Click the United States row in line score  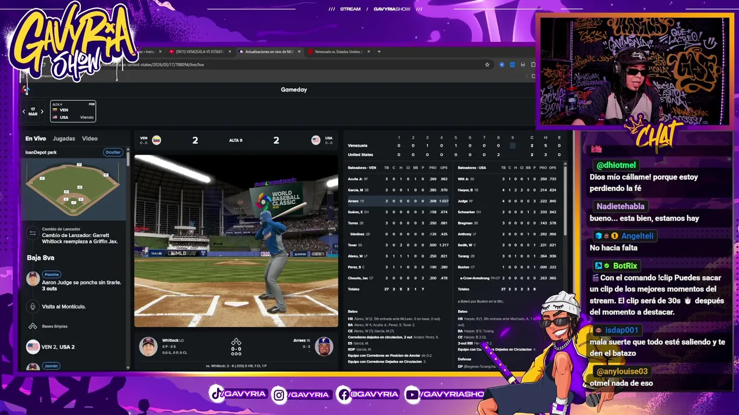tap(454, 154)
